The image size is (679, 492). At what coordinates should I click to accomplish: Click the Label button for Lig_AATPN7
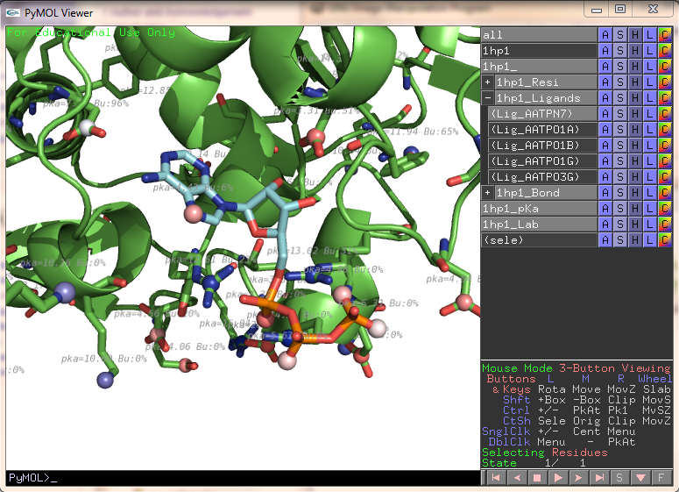pos(649,113)
